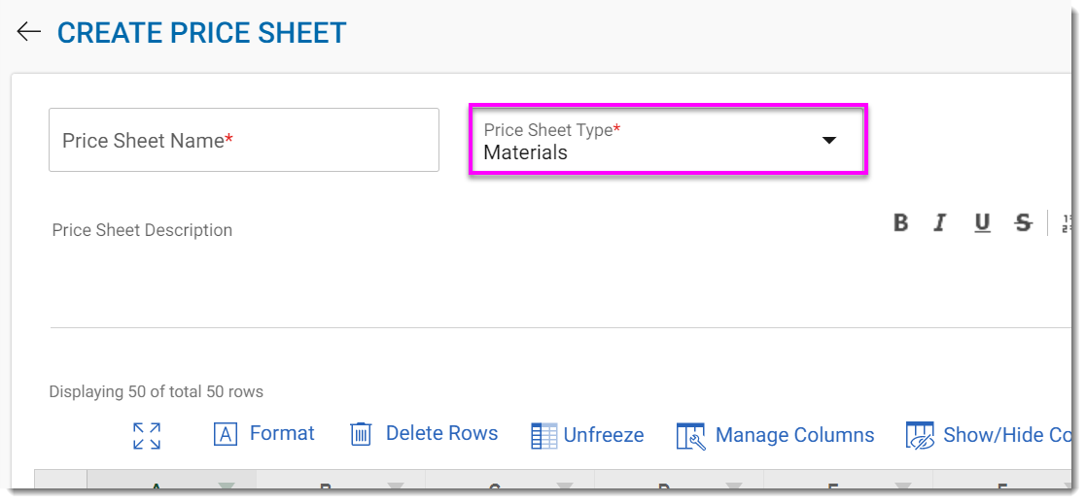Toggle italic formatting in description
1086x503 pixels.
(x=940, y=223)
